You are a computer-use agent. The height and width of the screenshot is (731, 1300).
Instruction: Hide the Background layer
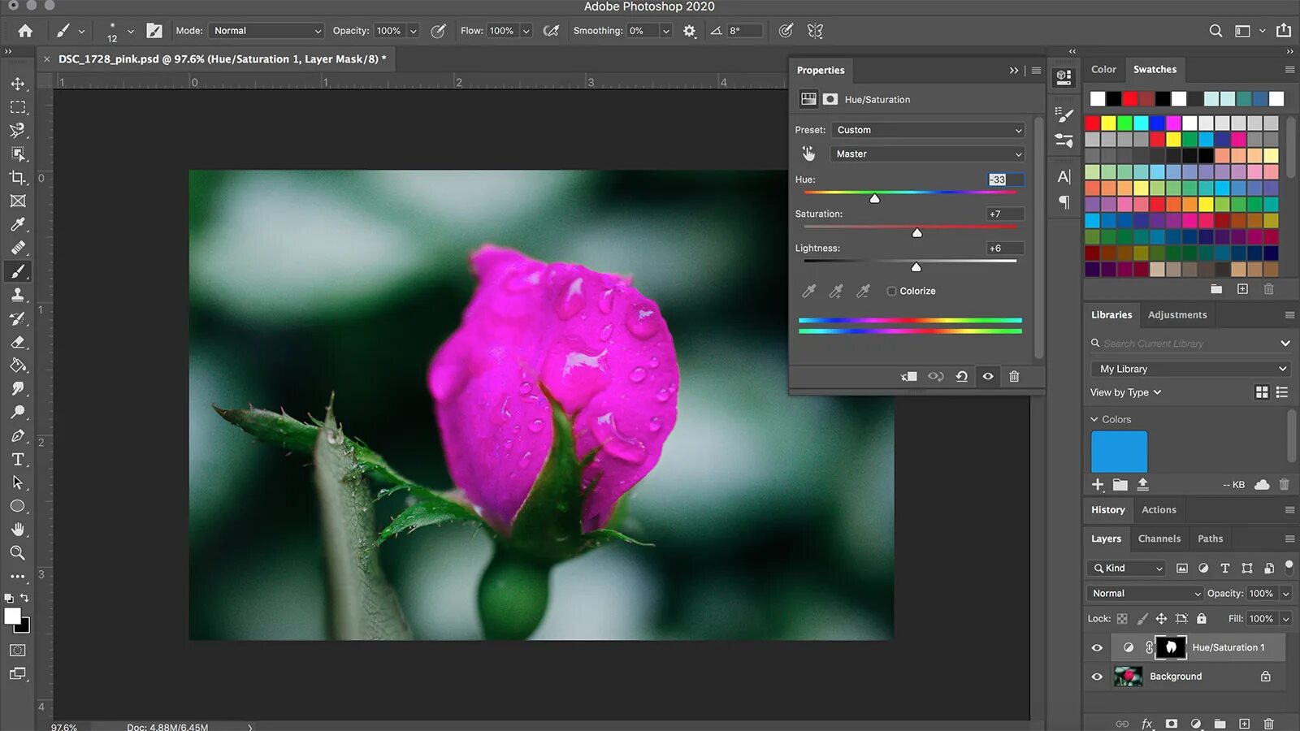[x=1097, y=677]
